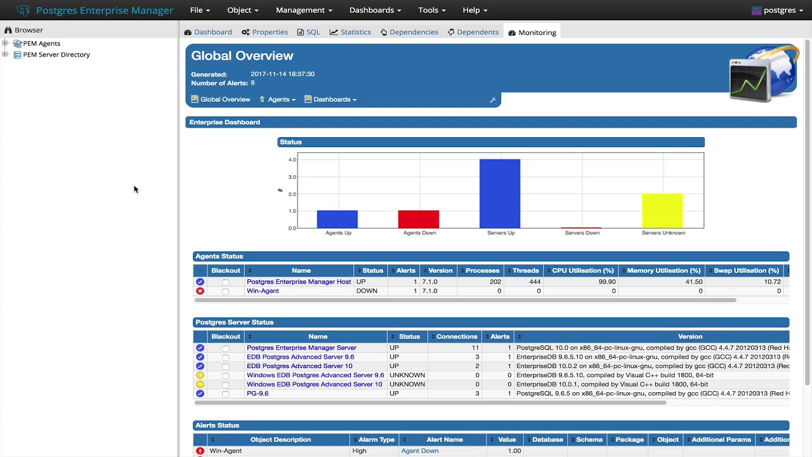Switch to the SQL tab
The image size is (812, 457).
(308, 32)
